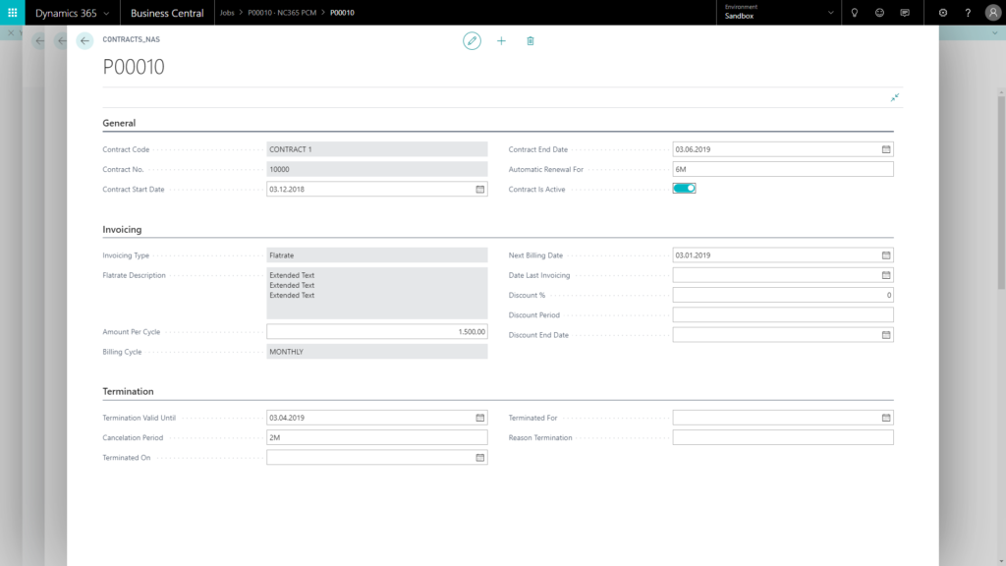The width and height of the screenshot is (1006, 566).
Task: Collapse the page using shrink arrows icon
Action: (894, 97)
